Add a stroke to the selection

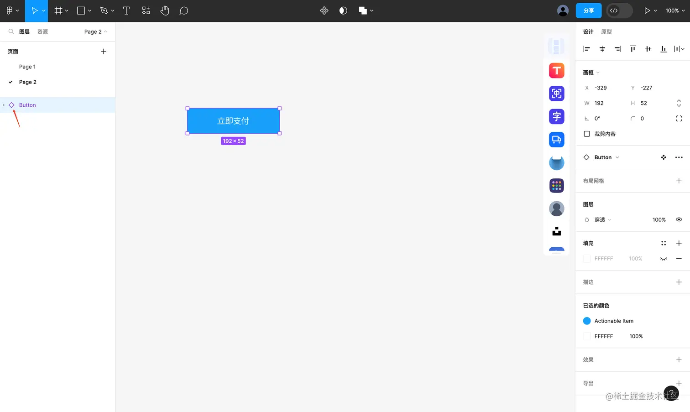(x=679, y=282)
